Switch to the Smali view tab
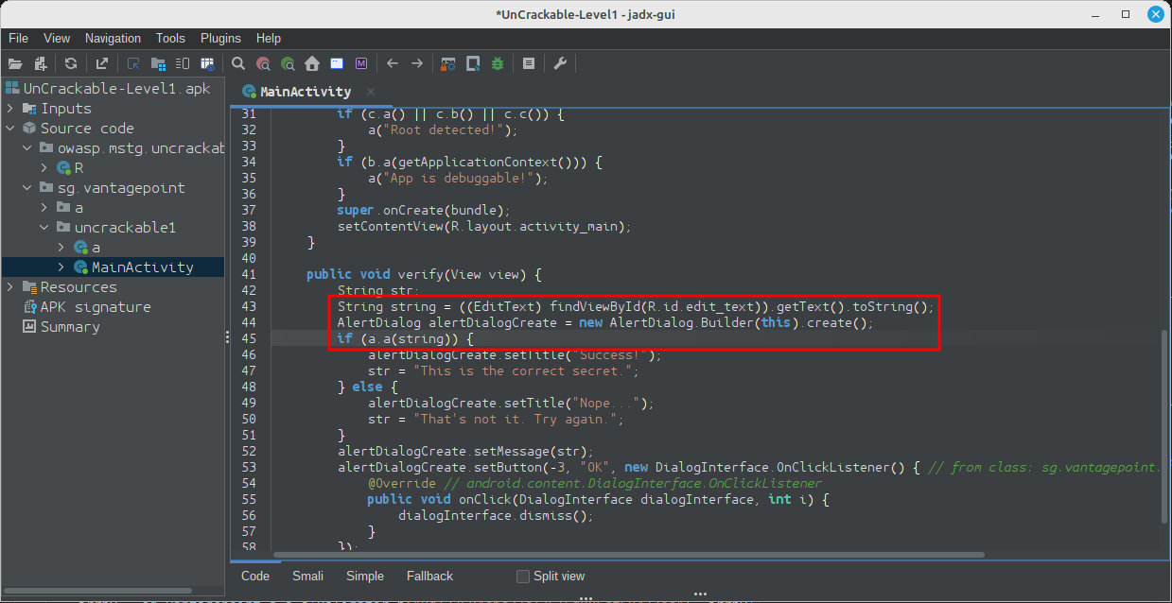This screenshot has height=603, width=1172. point(307,576)
